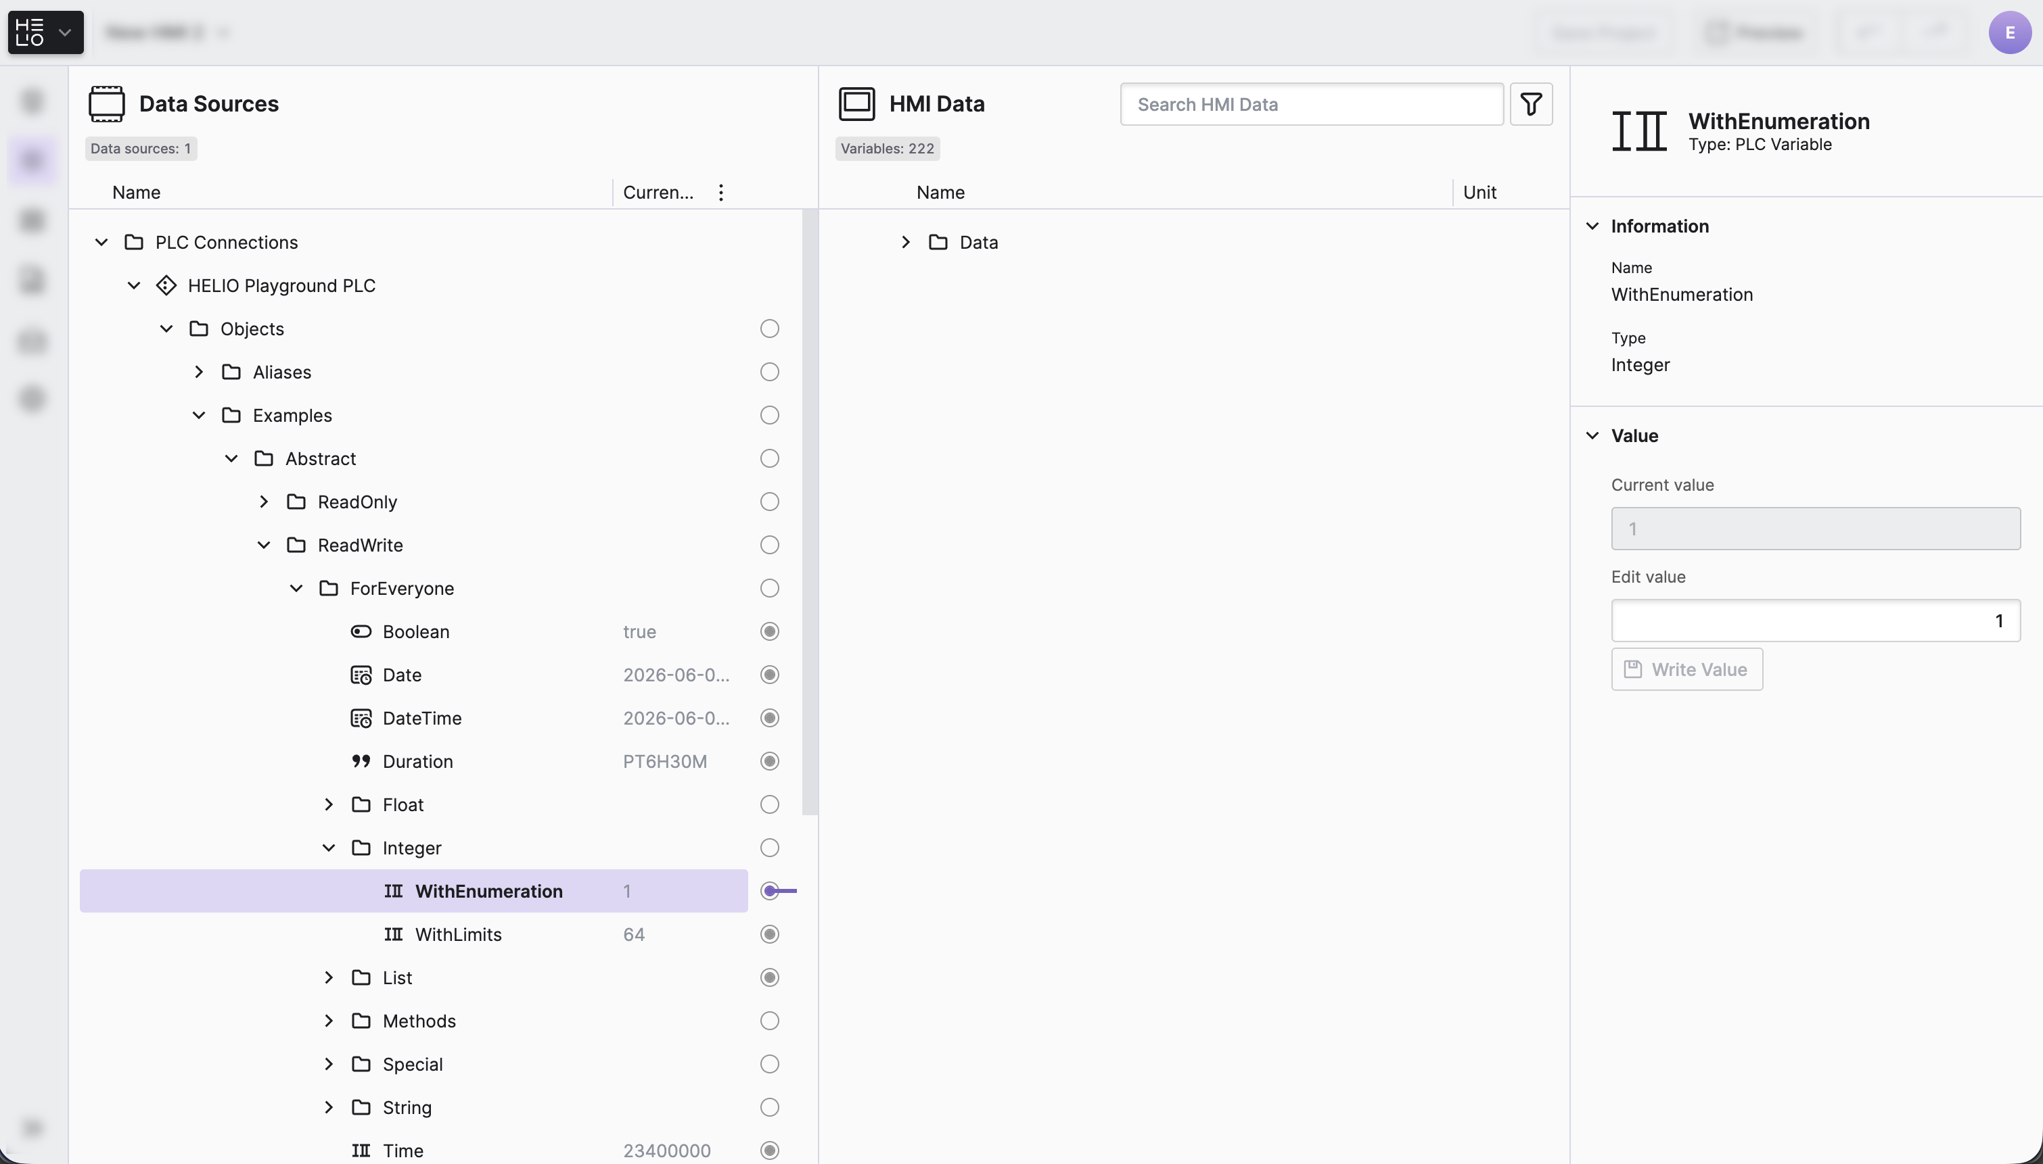Click the user avatar E
The image size is (2043, 1164).
tap(2009, 32)
